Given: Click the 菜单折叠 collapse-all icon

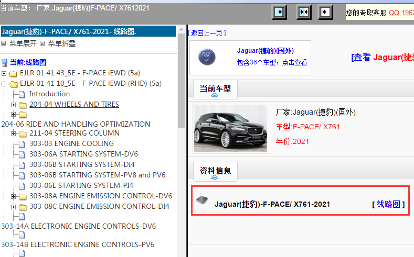Looking at the screenshot, I should coord(43,43).
